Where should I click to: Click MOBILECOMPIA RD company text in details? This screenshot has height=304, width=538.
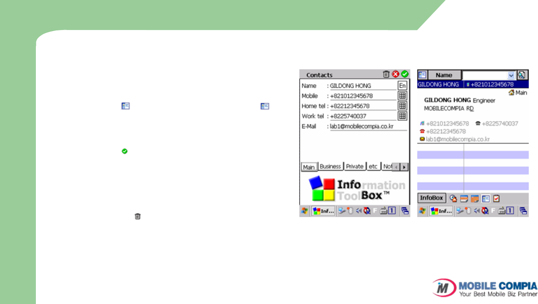click(x=449, y=109)
